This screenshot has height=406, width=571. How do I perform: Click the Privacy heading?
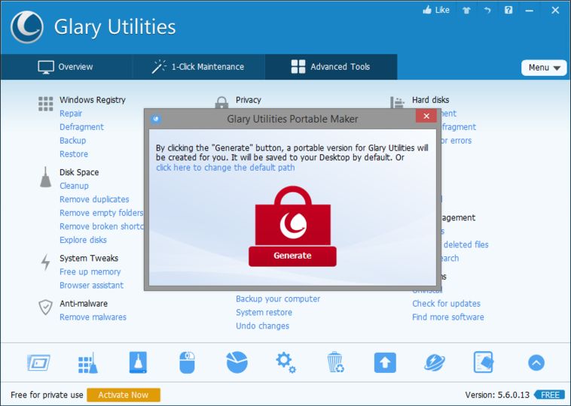coord(249,99)
